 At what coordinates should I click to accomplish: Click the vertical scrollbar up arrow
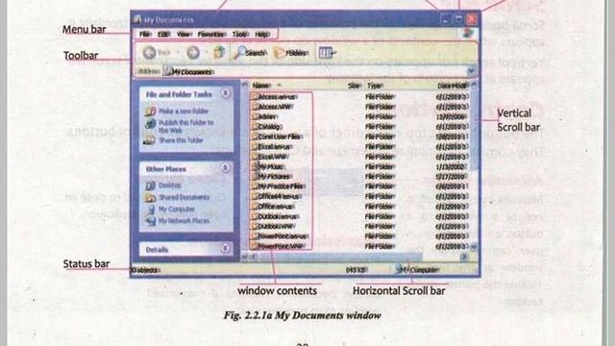point(474,85)
